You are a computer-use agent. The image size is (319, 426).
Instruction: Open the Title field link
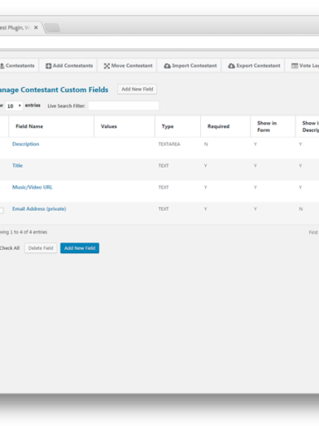click(x=17, y=165)
